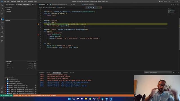Click the Docker SIMPLE API status bar item
This screenshot has width=180, height=101.
[x=39, y=95]
